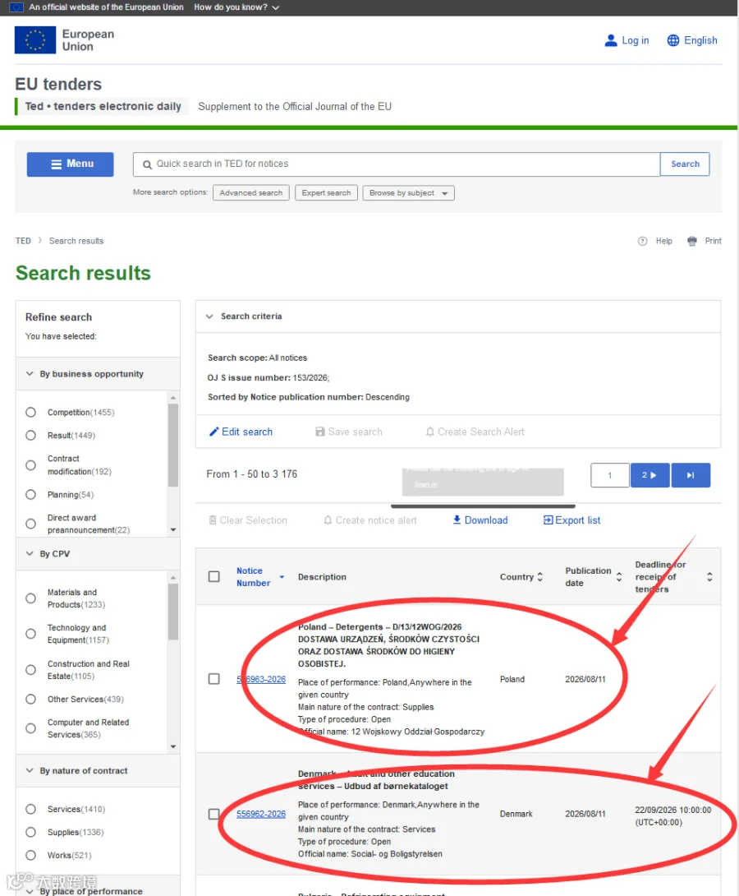Click the page number input box

coord(610,475)
